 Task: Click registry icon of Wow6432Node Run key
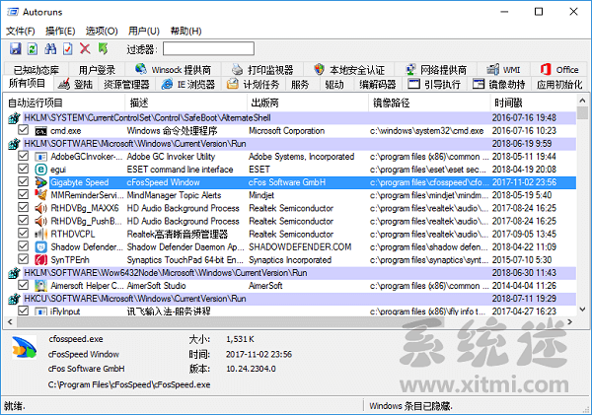(14, 273)
